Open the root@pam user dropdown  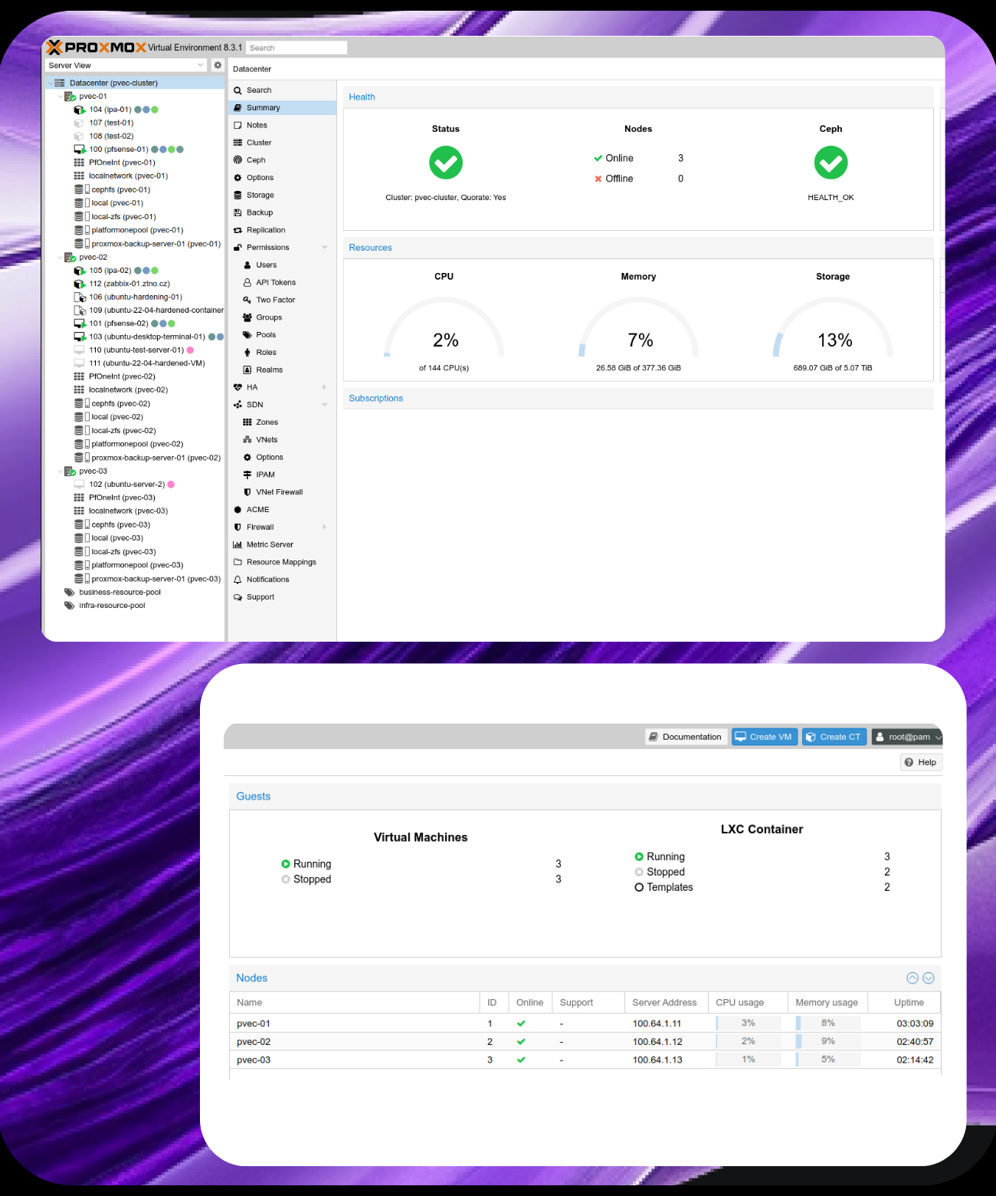tap(907, 737)
